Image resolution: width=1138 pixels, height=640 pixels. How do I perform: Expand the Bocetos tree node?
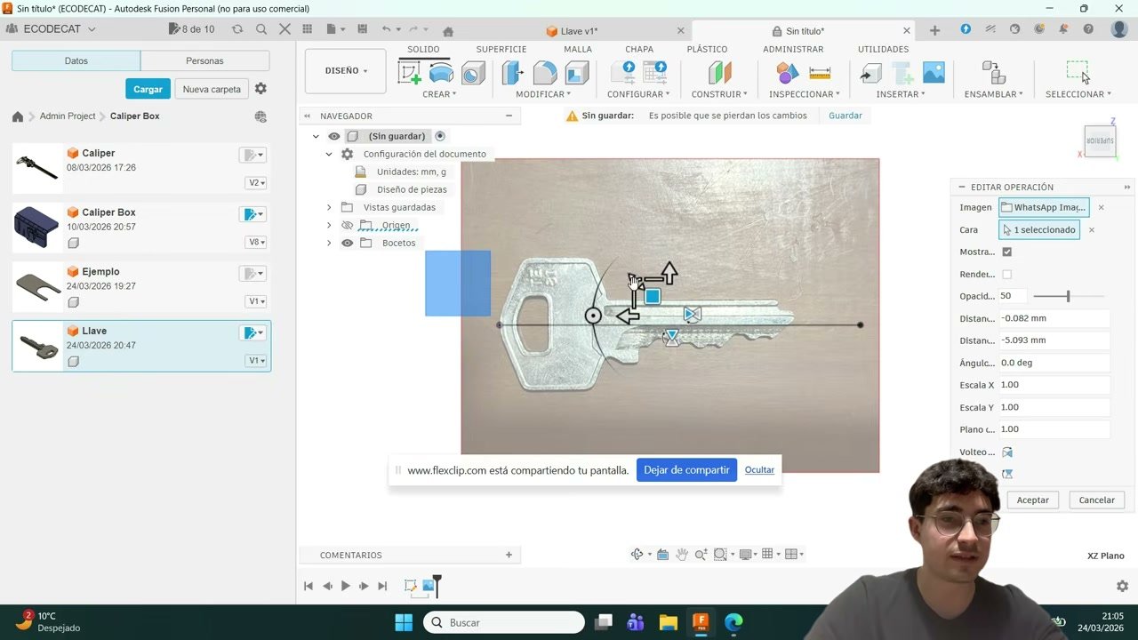pyautogui.click(x=329, y=243)
